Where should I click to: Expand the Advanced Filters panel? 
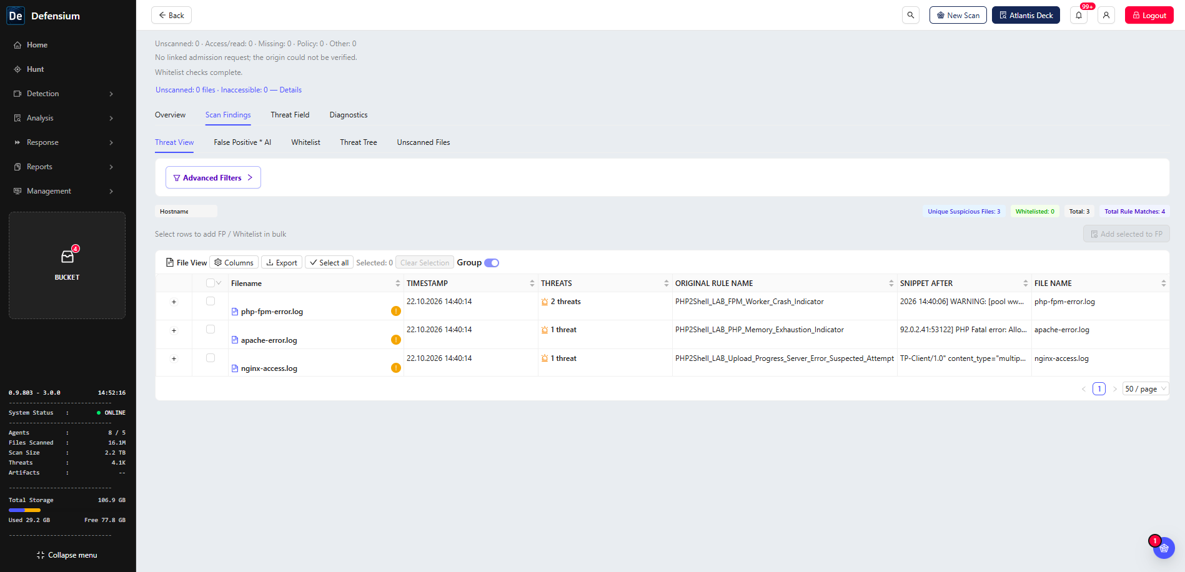(x=213, y=177)
